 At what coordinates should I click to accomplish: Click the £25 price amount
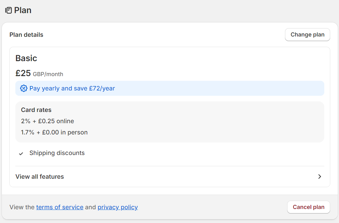coord(23,73)
